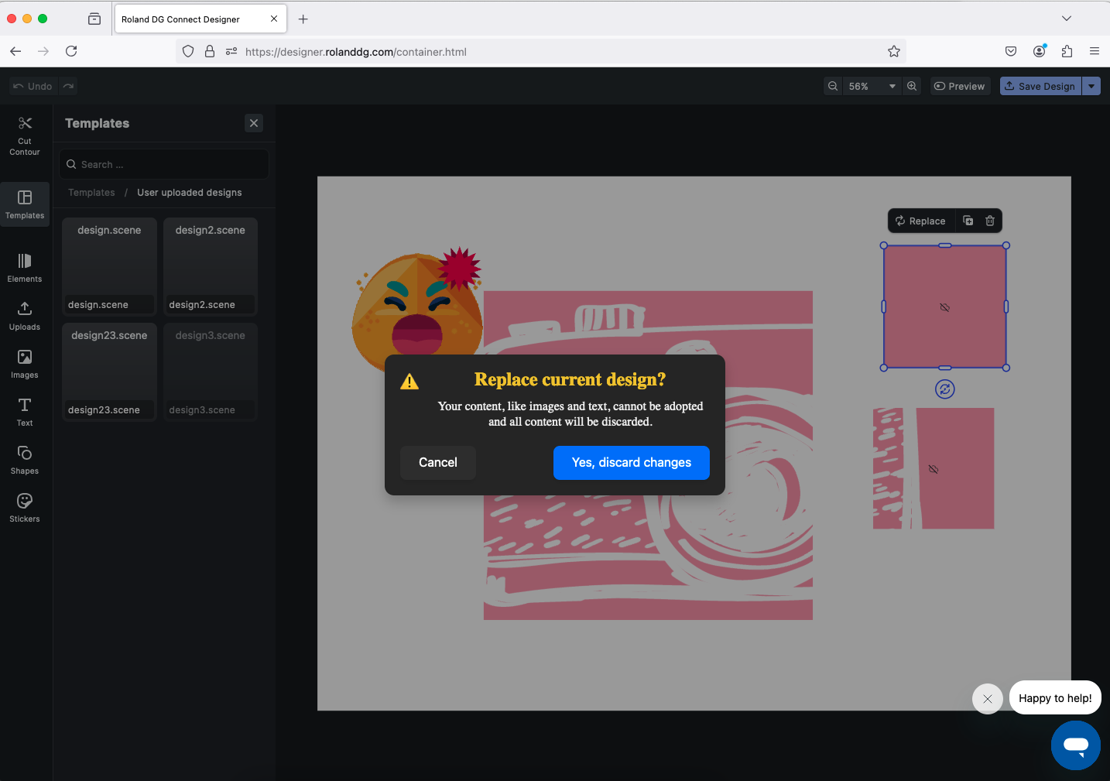Open the chat support widget

pos(1076,745)
